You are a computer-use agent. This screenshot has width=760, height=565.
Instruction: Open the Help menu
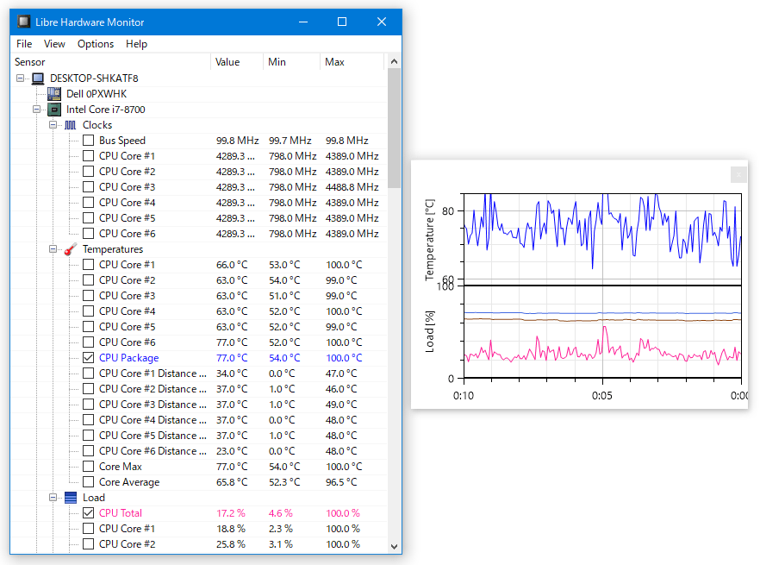[136, 44]
